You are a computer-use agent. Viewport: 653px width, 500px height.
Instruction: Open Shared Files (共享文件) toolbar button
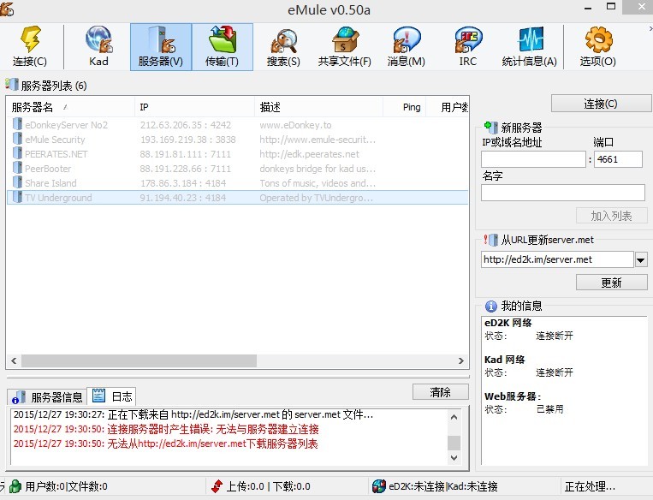tap(345, 47)
